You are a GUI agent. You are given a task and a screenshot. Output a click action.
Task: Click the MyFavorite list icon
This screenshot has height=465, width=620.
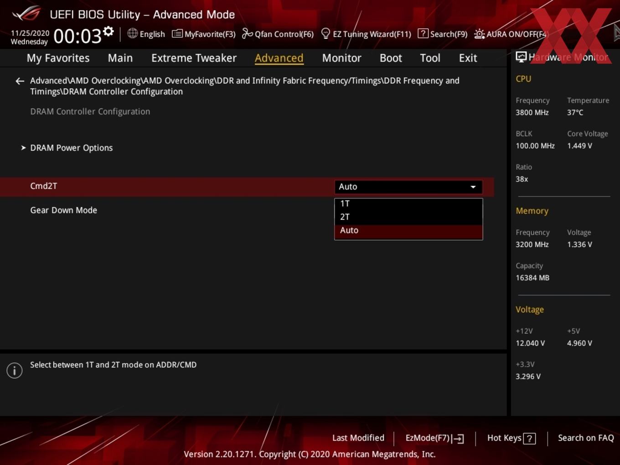(177, 34)
